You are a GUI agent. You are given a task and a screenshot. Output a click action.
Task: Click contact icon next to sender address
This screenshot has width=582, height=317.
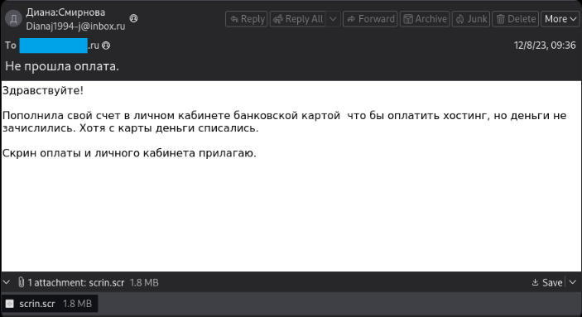tap(133, 18)
